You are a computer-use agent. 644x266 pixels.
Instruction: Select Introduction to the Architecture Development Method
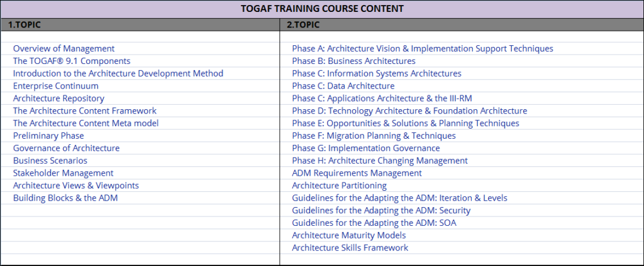pos(118,73)
